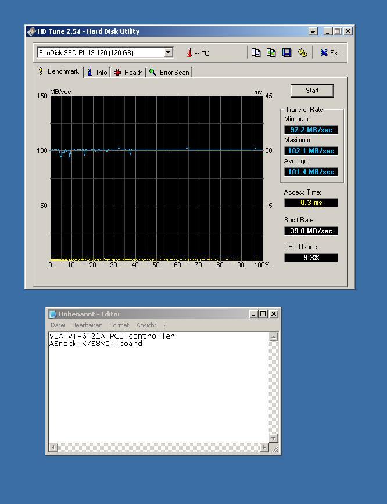Switch to the Info tab
387x504 pixels.
[x=98, y=73]
